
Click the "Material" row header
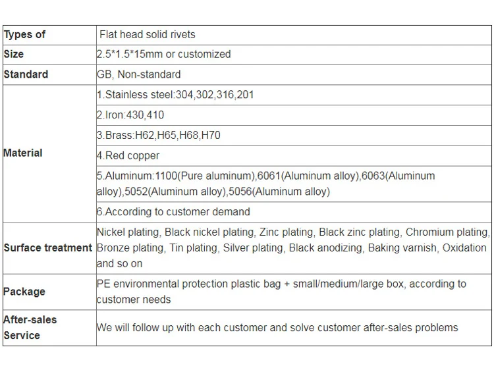pos(23,153)
